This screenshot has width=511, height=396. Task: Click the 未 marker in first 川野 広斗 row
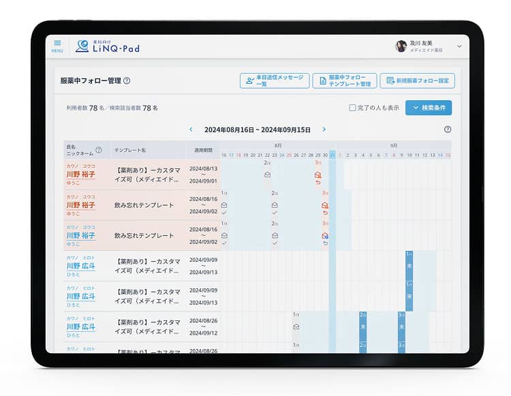409,266
